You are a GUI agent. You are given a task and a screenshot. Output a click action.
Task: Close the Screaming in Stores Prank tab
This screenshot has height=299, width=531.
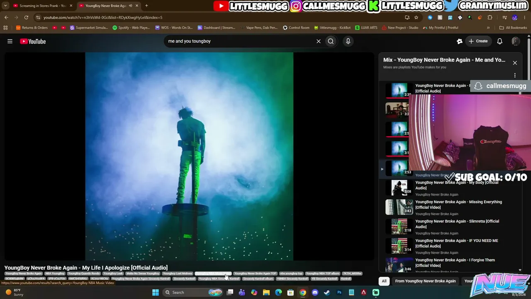[x=71, y=6]
